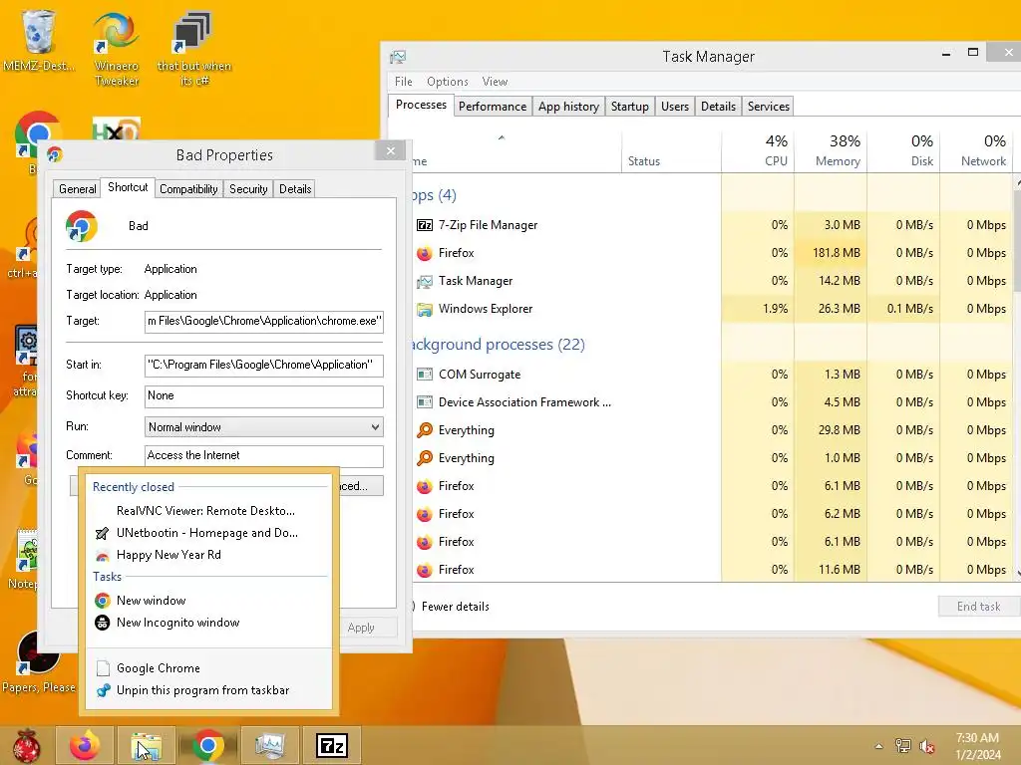The width and height of the screenshot is (1021, 765).
Task: Open the File menu in Task Manager
Action: [x=404, y=82]
